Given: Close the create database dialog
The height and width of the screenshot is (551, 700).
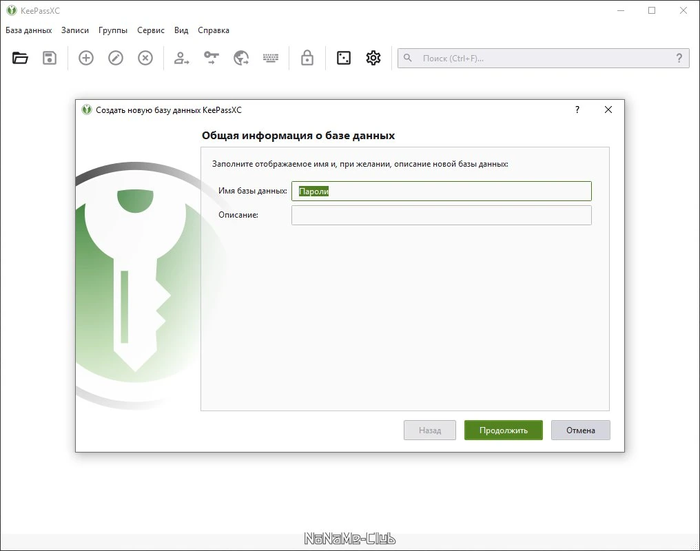Looking at the screenshot, I should pyautogui.click(x=608, y=110).
